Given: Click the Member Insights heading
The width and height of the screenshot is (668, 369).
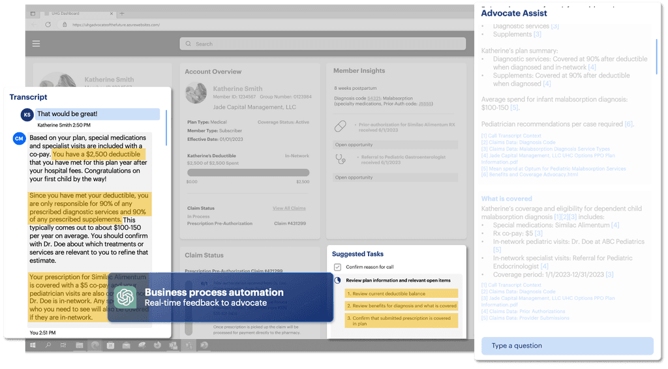Looking at the screenshot, I should [x=359, y=70].
